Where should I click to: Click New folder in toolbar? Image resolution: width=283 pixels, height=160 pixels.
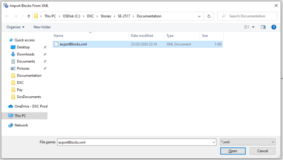pos(42,27)
